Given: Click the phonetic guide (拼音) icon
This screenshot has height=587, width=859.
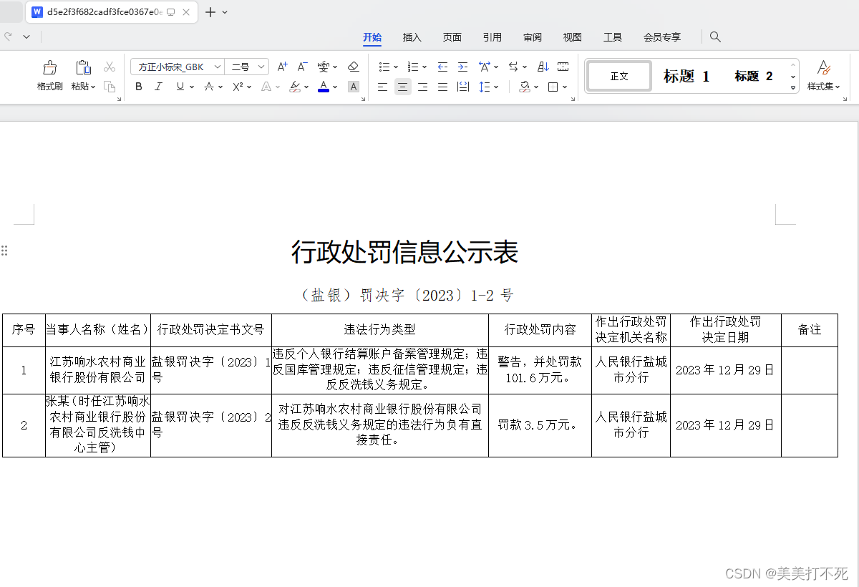Looking at the screenshot, I should tap(324, 67).
